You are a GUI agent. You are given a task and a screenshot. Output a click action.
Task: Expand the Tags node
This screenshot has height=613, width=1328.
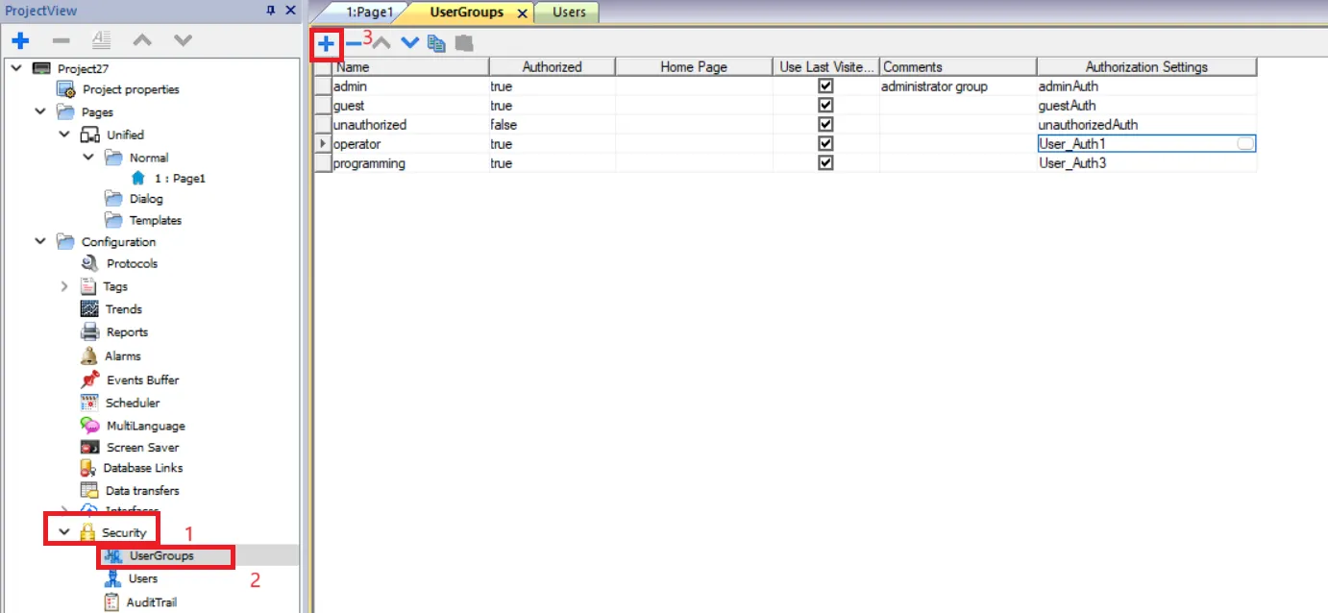[x=64, y=286]
